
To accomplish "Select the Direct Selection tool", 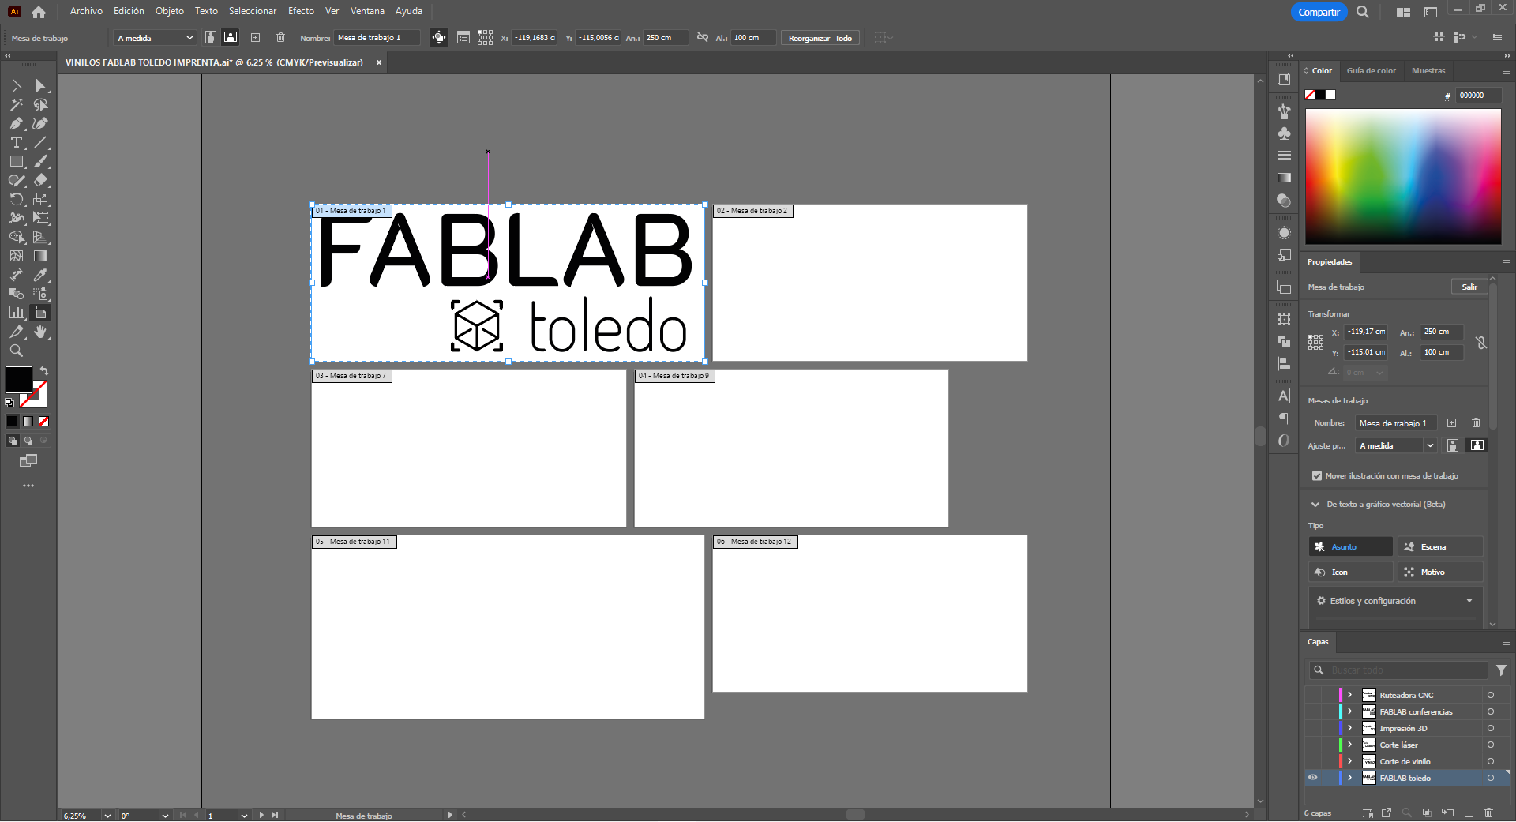I will (41, 85).
